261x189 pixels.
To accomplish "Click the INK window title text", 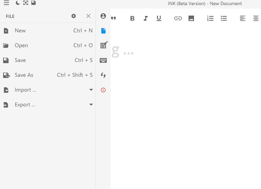I will (205, 4).
